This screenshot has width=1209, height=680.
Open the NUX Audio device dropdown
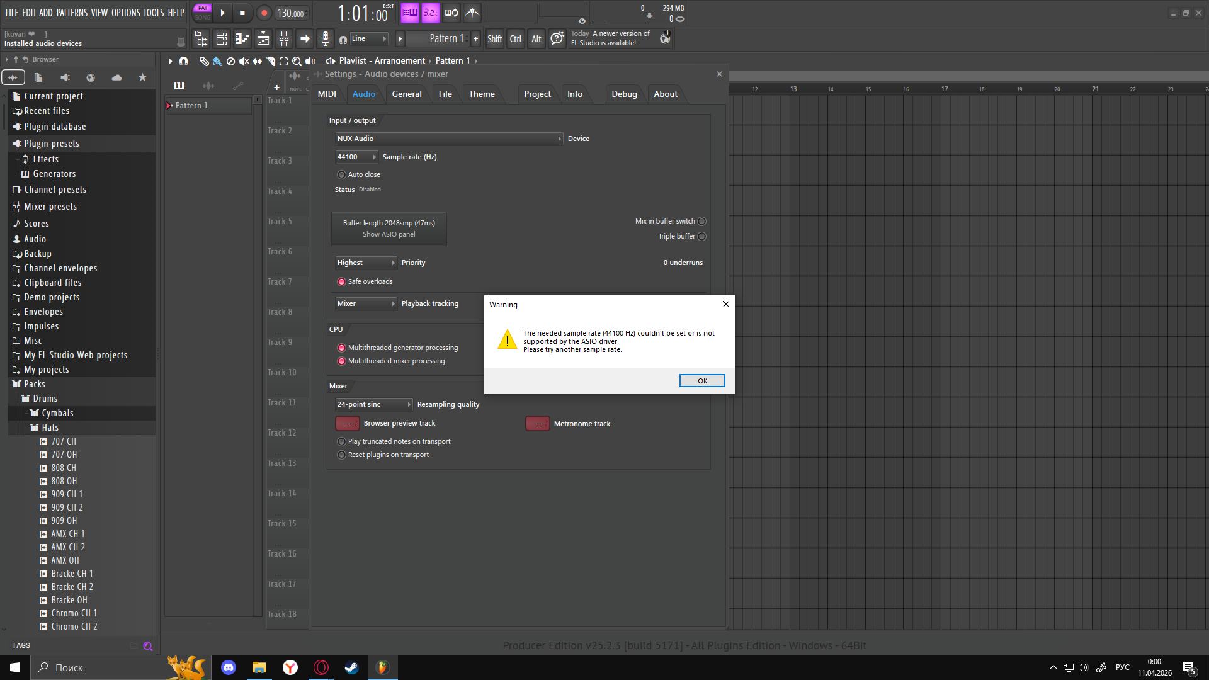[x=449, y=139]
